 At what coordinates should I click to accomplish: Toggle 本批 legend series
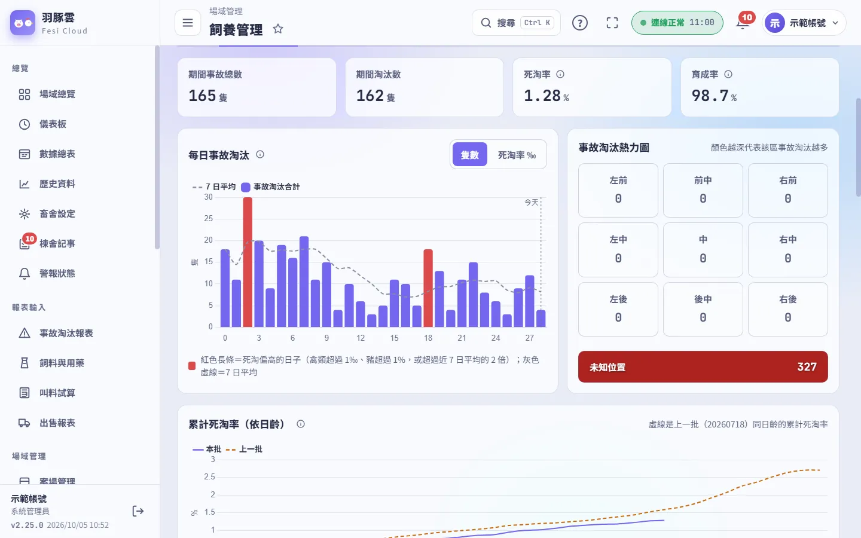coord(207,449)
